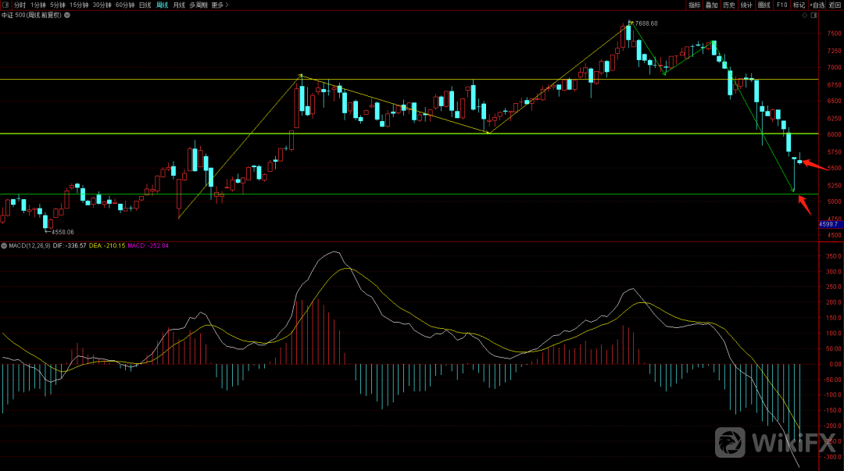
Task: Click the lower red arrow marker
Action: (x=805, y=205)
